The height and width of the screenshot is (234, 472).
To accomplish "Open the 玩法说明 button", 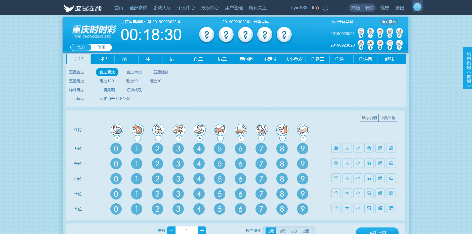I will pyautogui.click(x=369, y=118).
